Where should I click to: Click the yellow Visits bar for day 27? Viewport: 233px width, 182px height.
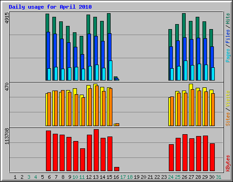(x=190, y=105)
